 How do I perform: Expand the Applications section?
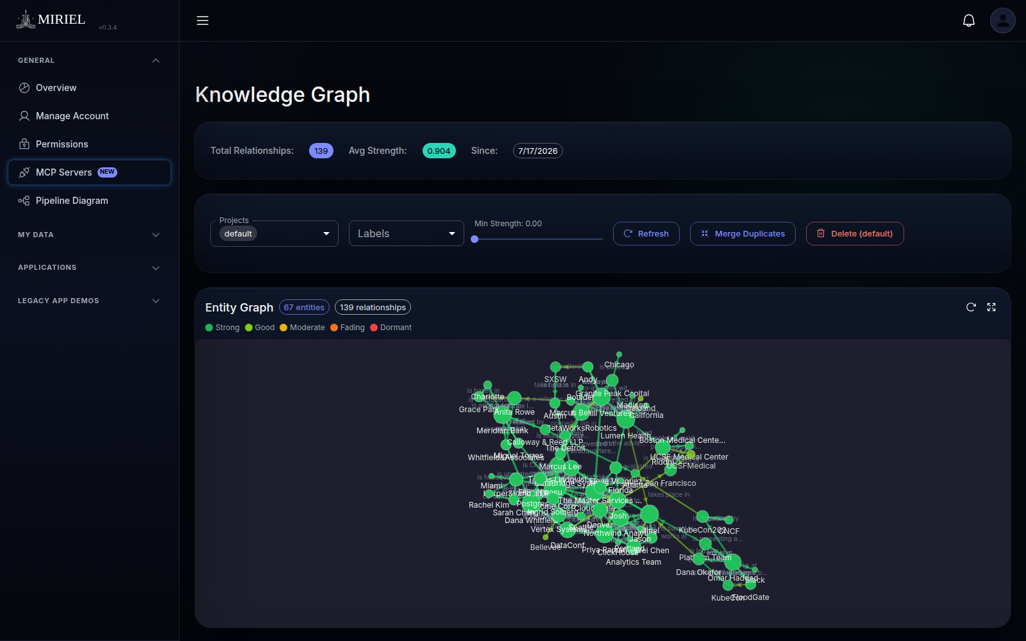pyautogui.click(x=89, y=267)
